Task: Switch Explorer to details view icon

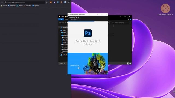Action: pyautogui.click(x=128, y=63)
